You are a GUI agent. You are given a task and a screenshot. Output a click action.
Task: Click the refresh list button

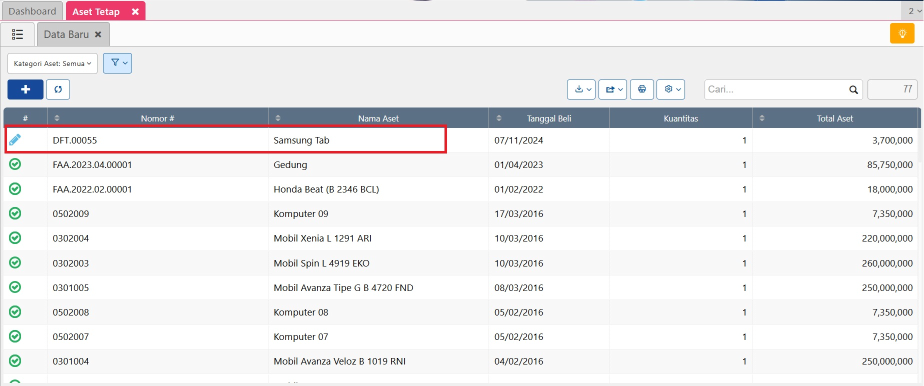click(58, 89)
